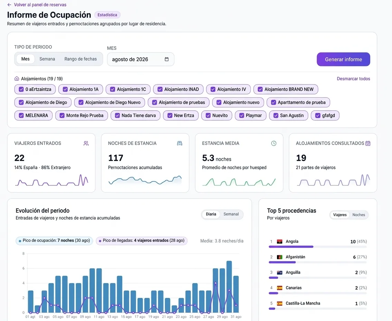Screen dimensions: 392x321
Task: Click the '117' nights value
Action: click(115, 158)
